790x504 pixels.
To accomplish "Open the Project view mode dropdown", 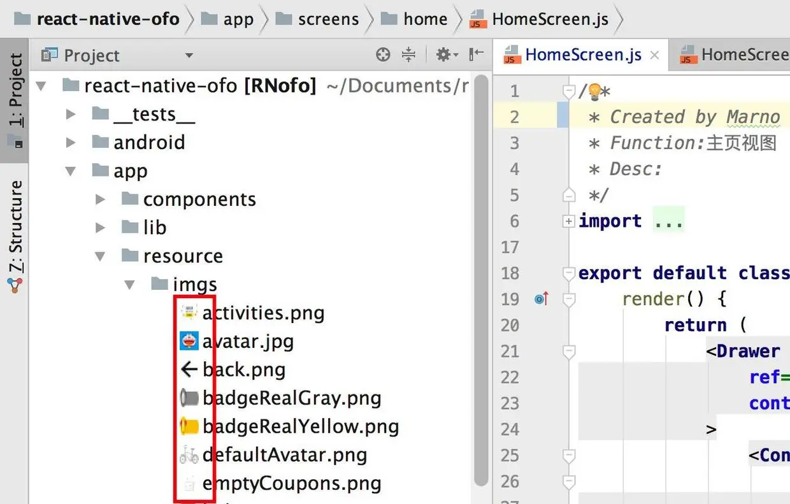I will (189, 56).
